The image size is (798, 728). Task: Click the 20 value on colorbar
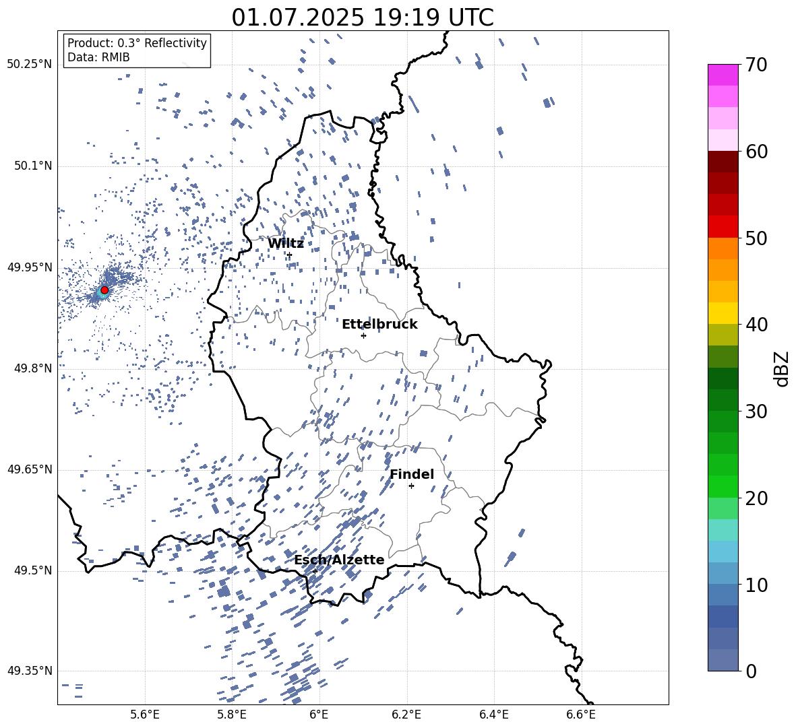point(756,498)
